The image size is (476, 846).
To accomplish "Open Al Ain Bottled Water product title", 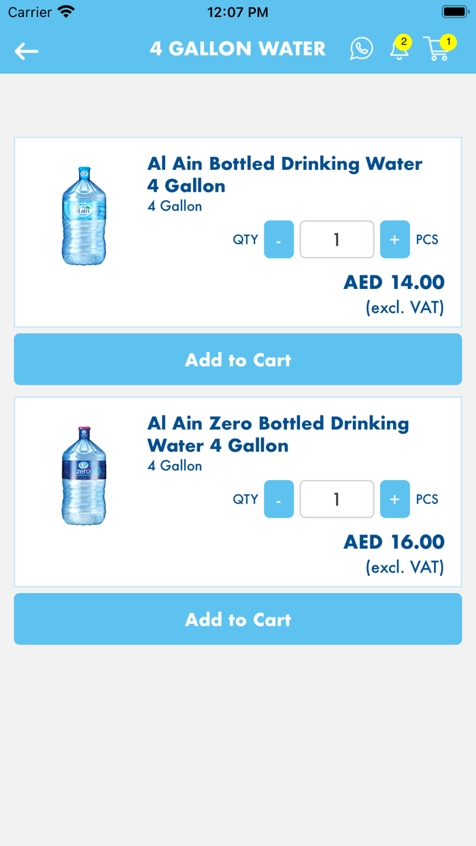I will tap(285, 174).
